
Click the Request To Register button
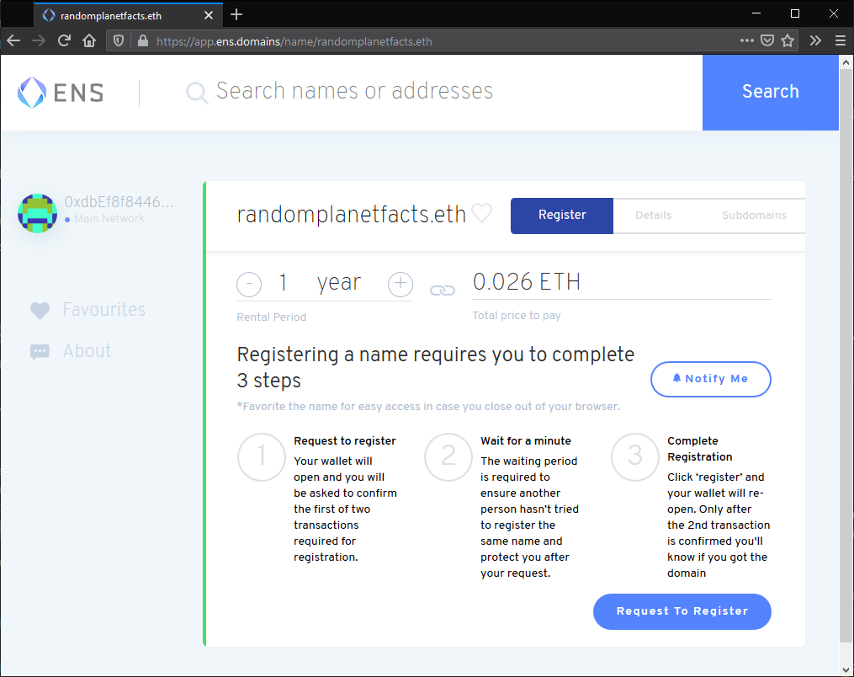point(682,611)
